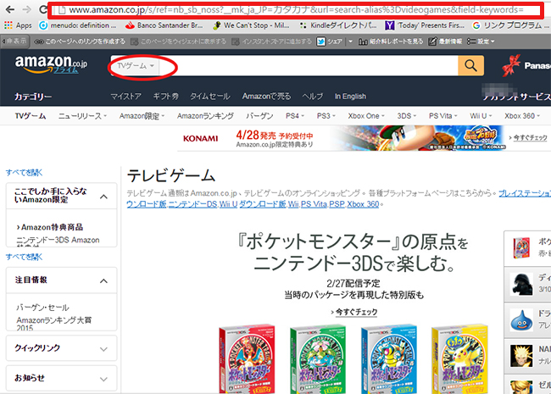Click the green Pokémon game box

pos(318,359)
